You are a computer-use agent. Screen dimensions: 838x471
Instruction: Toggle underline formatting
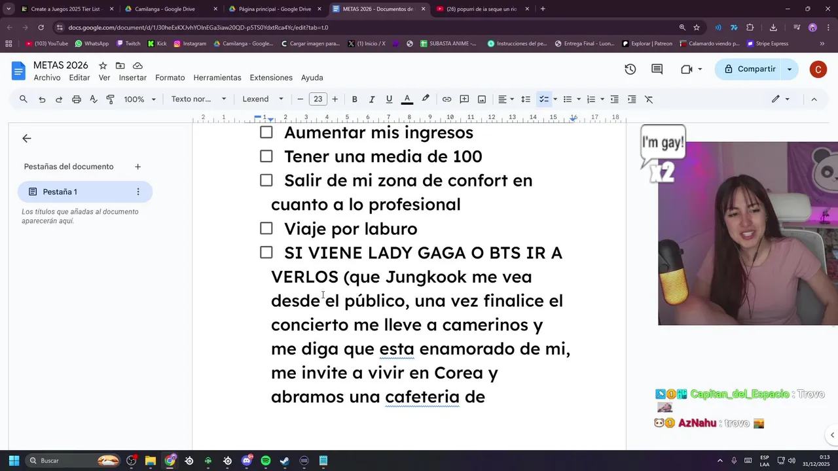(x=389, y=99)
